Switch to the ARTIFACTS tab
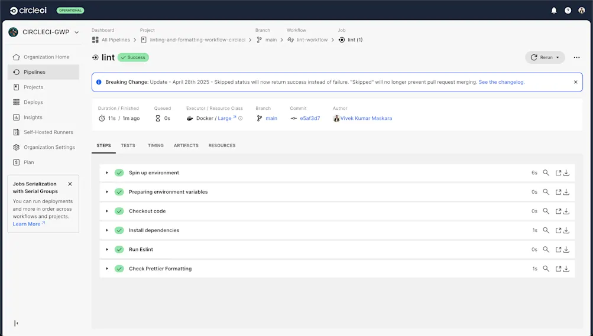Image resolution: width=593 pixels, height=336 pixels. pos(186,145)
